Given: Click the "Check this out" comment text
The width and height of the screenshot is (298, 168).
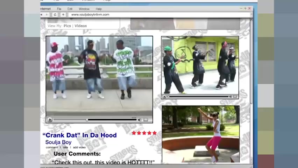Looking at the screenshot, I should [x=103, y=162].
